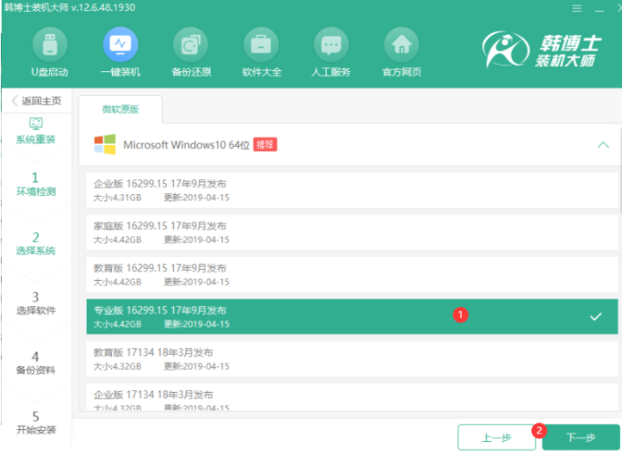Click step 4 备份资料 in sidebar
Image resolution: width=622 pixels, height=453 pixels.
coord(36,363)
